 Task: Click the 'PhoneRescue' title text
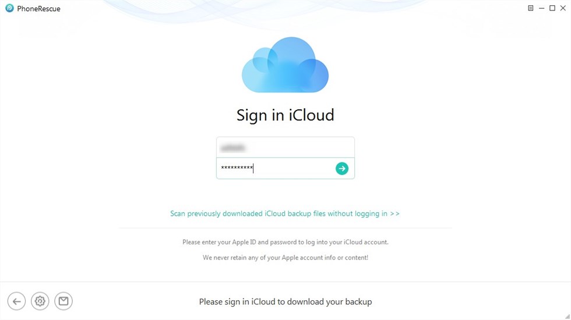pos(38,8)
